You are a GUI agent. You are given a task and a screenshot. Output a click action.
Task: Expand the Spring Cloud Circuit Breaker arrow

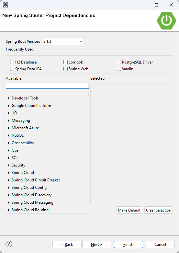[8, 180]
